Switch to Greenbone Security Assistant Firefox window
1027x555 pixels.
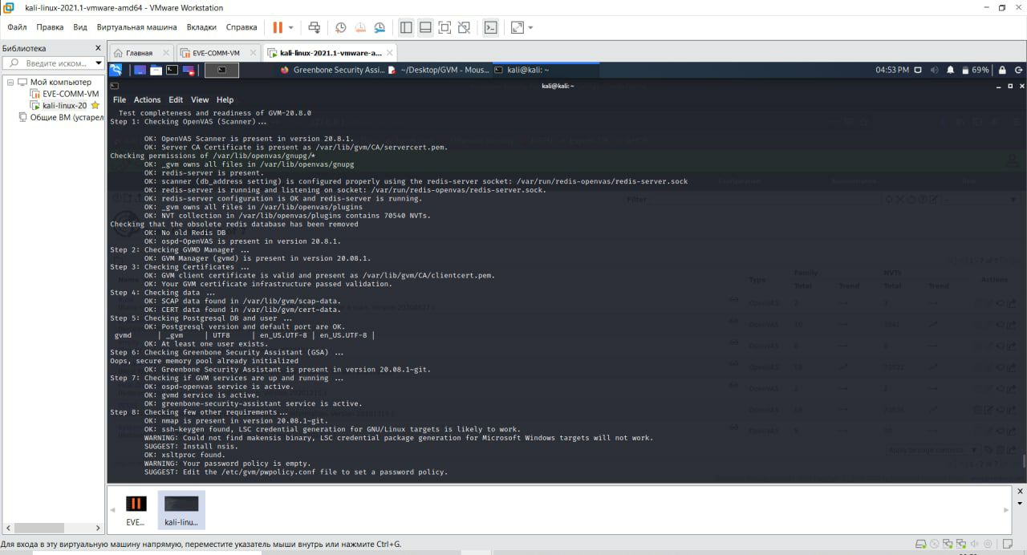pyautogui.click(x=333, y=70)
